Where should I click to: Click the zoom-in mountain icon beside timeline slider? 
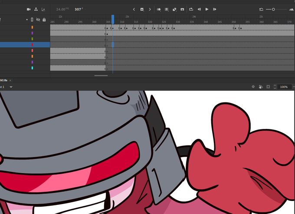coord(292,9)
